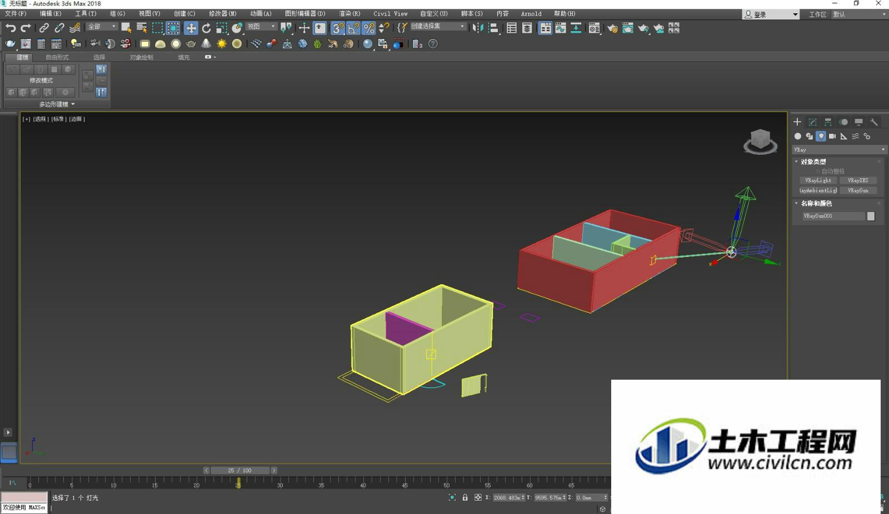The image size is (889, 514).
Task: Open the VRaySun001 object color swatch
Action: click(x=871, y=216)
